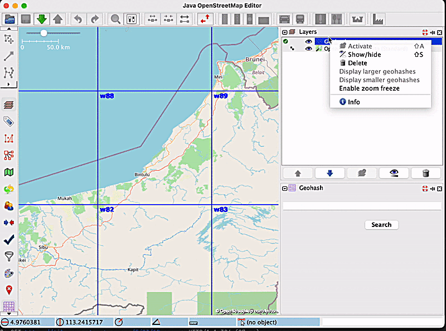Select the Draw nodes tool in the left toolbar
The width and height of the screenshot is (446, 331).
(9, 56)
